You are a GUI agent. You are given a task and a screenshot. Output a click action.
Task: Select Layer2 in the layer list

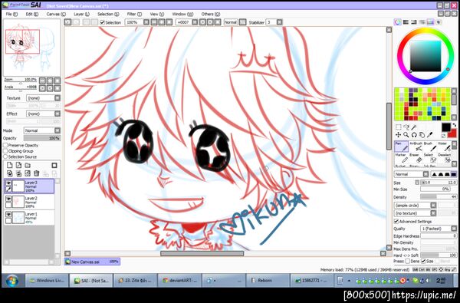click(x=29, y=202)
